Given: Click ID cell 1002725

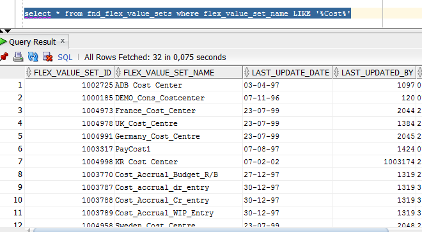Looking at the screenshot, I should 70,85.
